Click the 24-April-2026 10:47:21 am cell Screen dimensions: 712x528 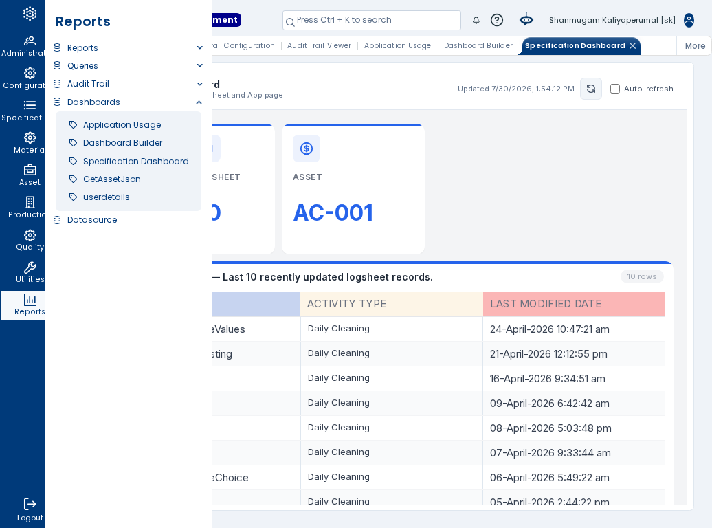tap(574, 329)
